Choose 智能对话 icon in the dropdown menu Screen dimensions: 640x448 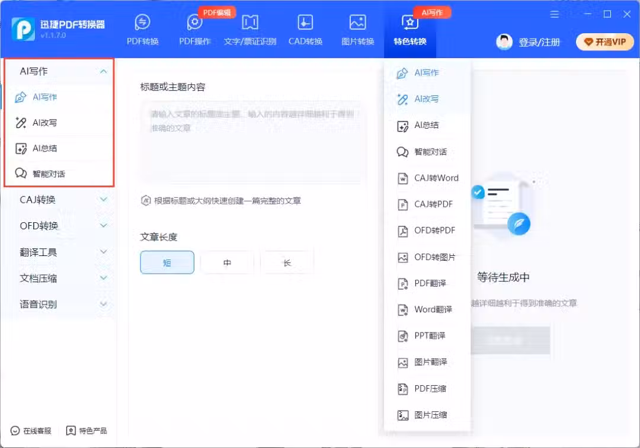tap(402, 152)
